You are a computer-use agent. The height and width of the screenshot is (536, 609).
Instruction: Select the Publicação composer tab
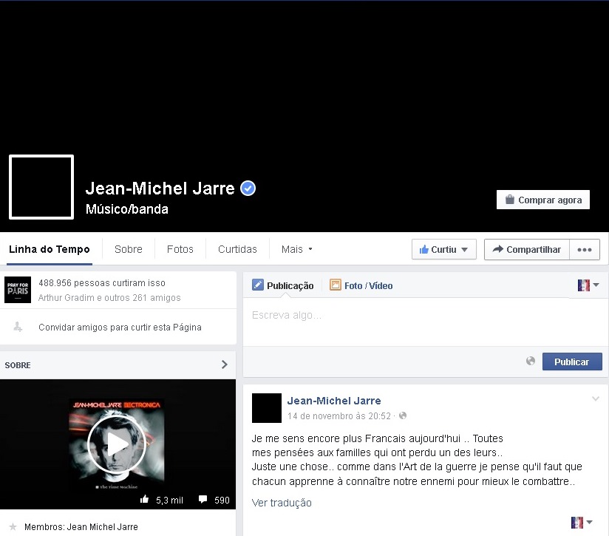[x=283, y=285]
